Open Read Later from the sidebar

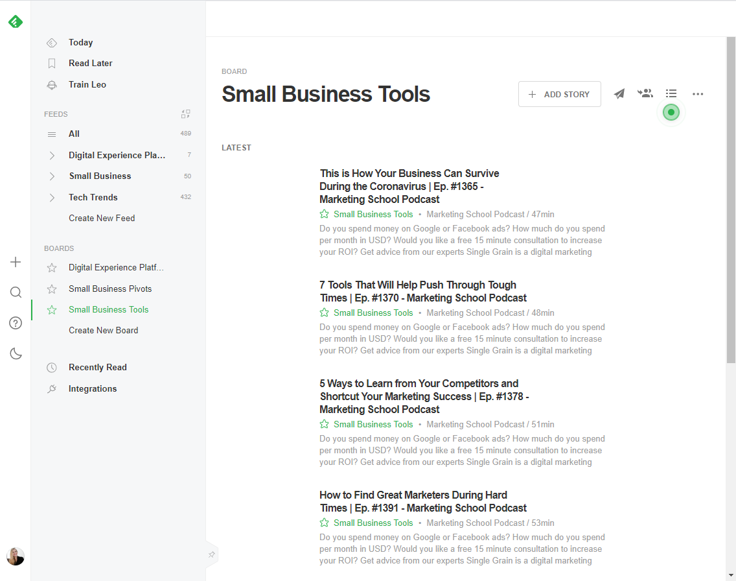(90, 63)
